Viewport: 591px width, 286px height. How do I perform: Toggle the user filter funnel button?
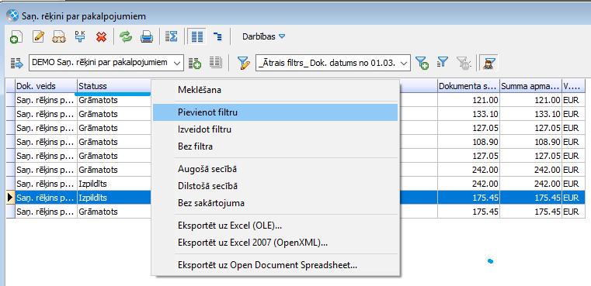[489, 64]
